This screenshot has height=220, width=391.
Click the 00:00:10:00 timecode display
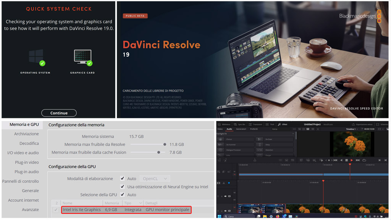tap(369, 129)
